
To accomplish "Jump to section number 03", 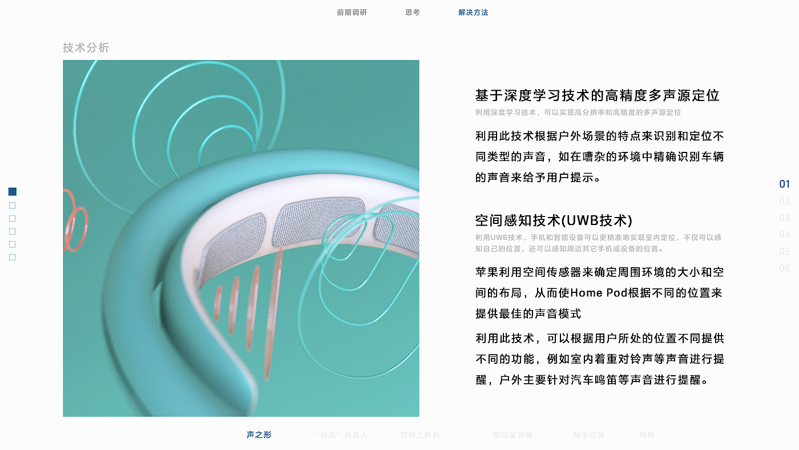I will click(785, 218).
